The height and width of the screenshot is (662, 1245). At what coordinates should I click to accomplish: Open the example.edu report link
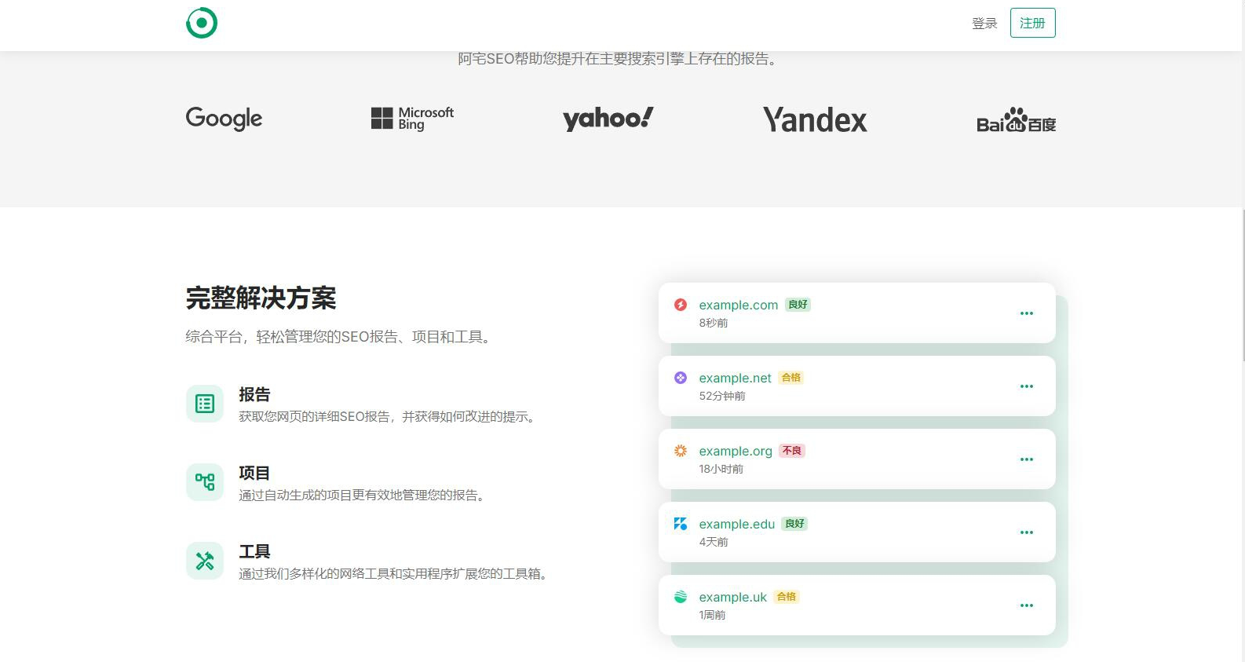point(737,524)
